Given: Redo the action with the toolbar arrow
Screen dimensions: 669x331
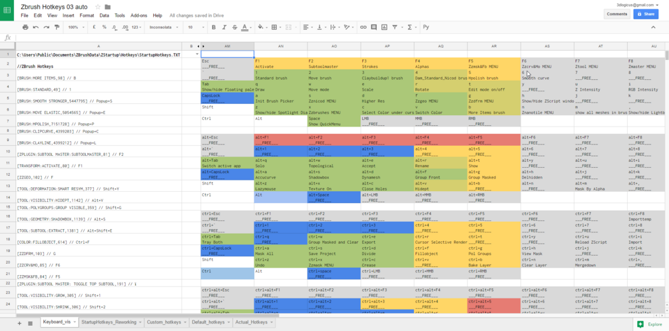Looking at the screenshot, I should point(46,27).
